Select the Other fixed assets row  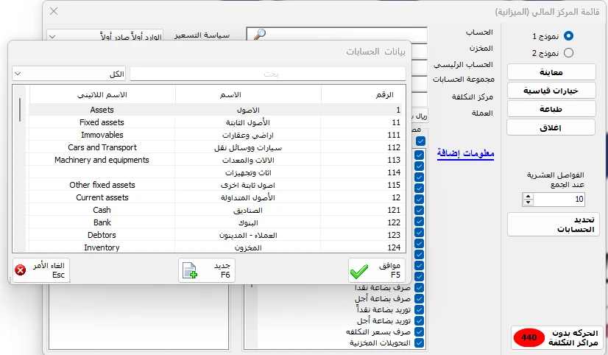coord(215,185)
